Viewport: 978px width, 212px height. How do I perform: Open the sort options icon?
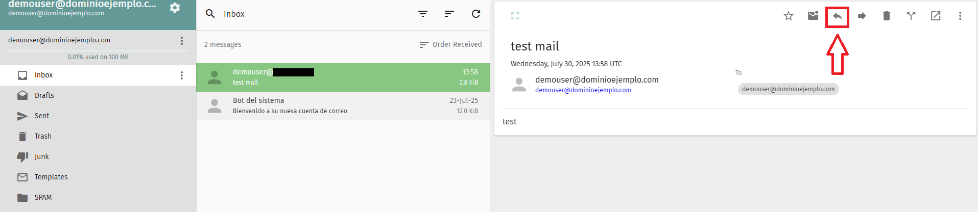click(449, 14)
